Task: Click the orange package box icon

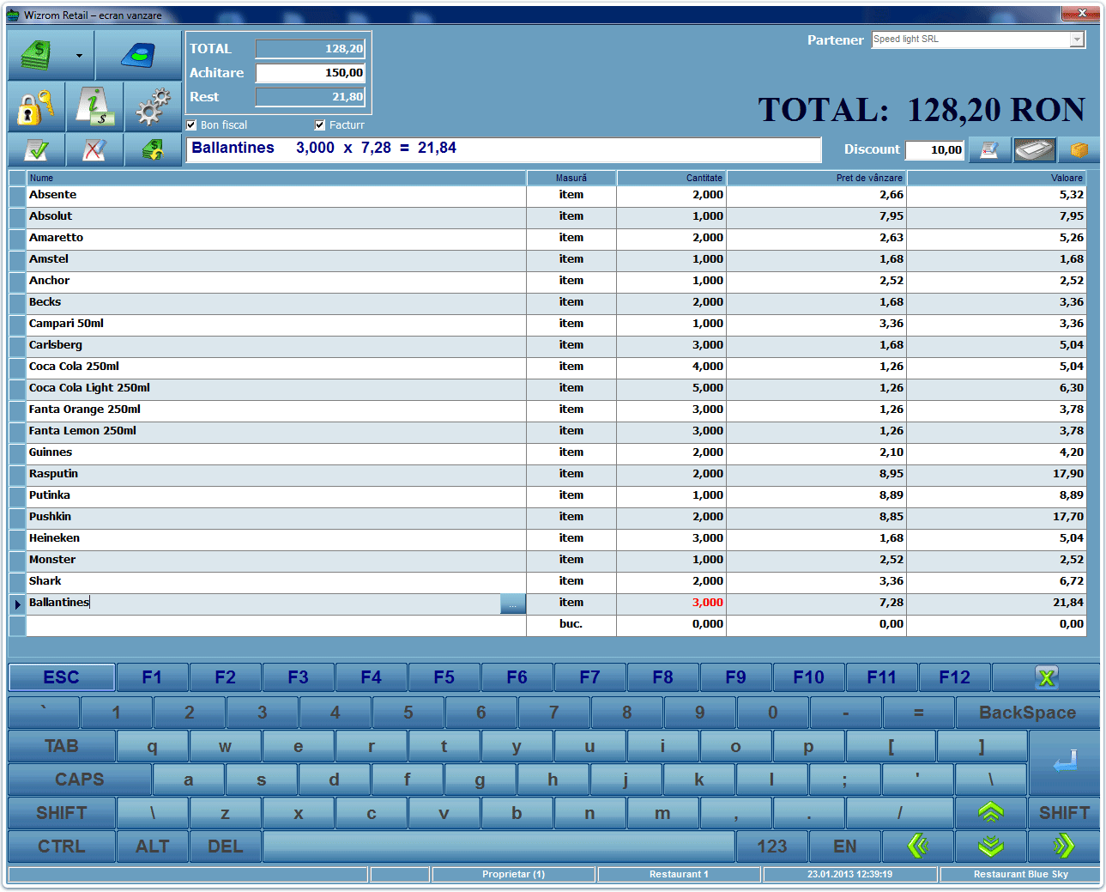Action: (1079, 150)
